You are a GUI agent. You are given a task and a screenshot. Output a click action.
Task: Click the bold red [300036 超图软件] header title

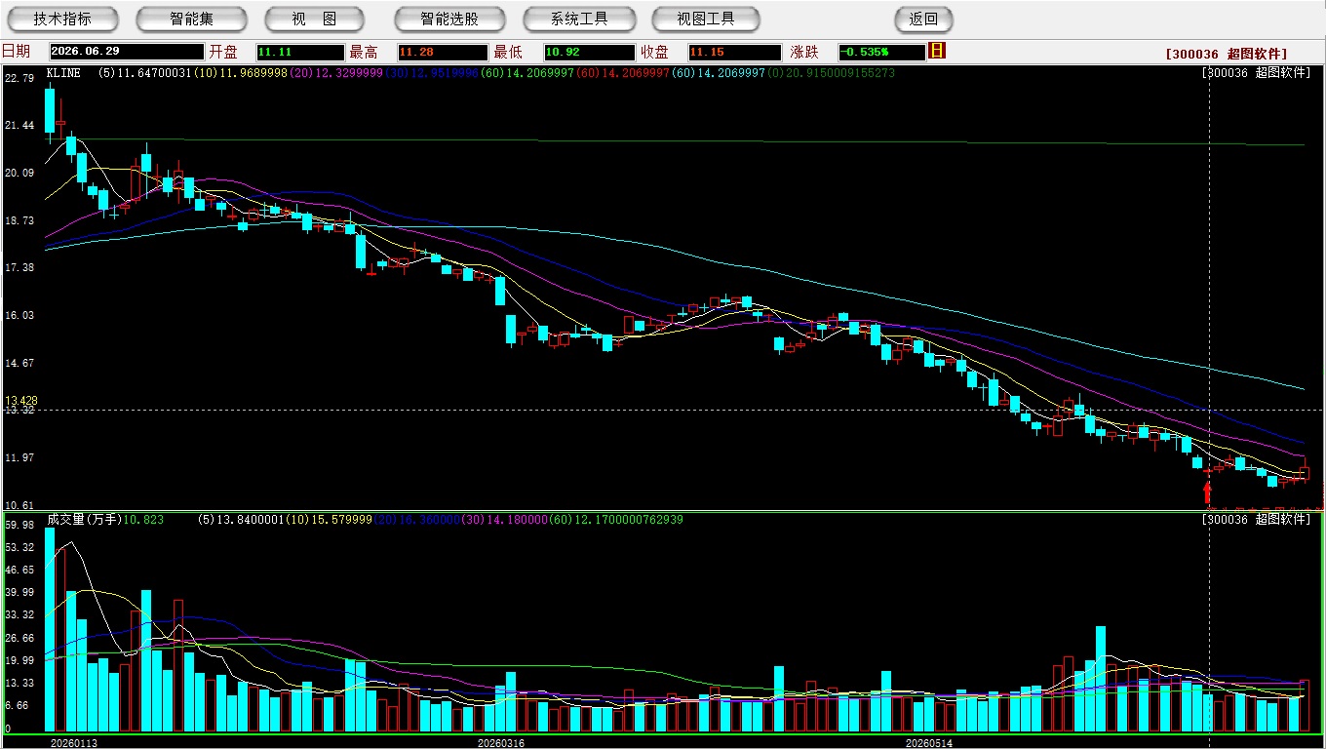click(x=1226, y=54)
